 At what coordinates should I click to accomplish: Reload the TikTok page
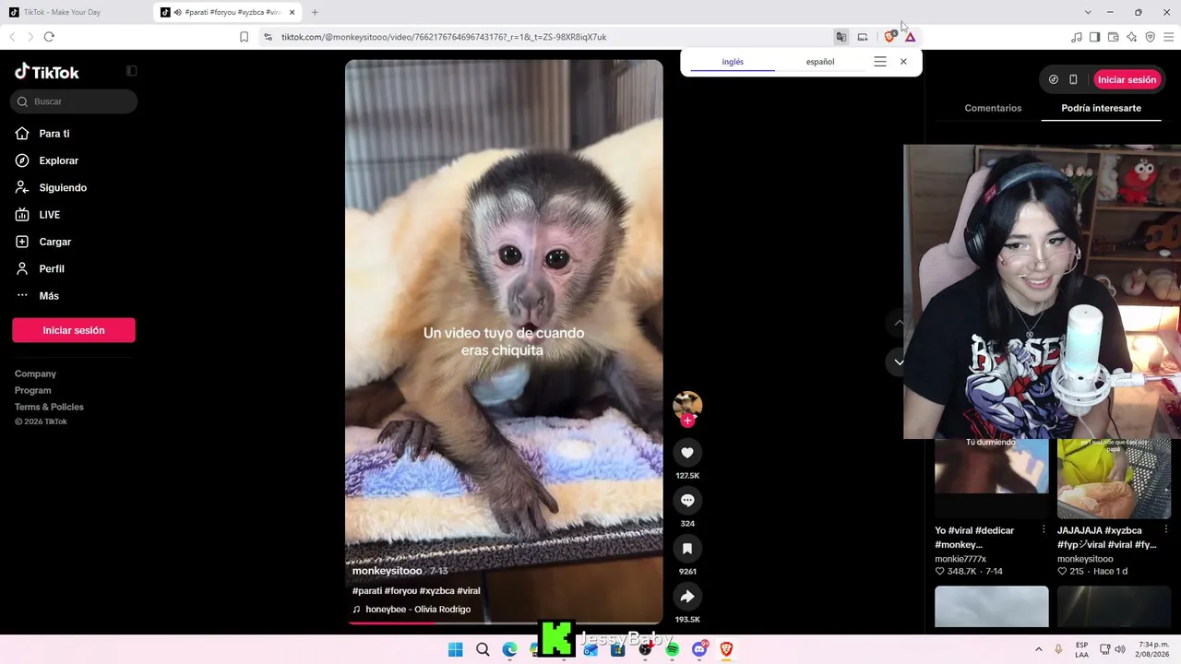coord(49,37)
